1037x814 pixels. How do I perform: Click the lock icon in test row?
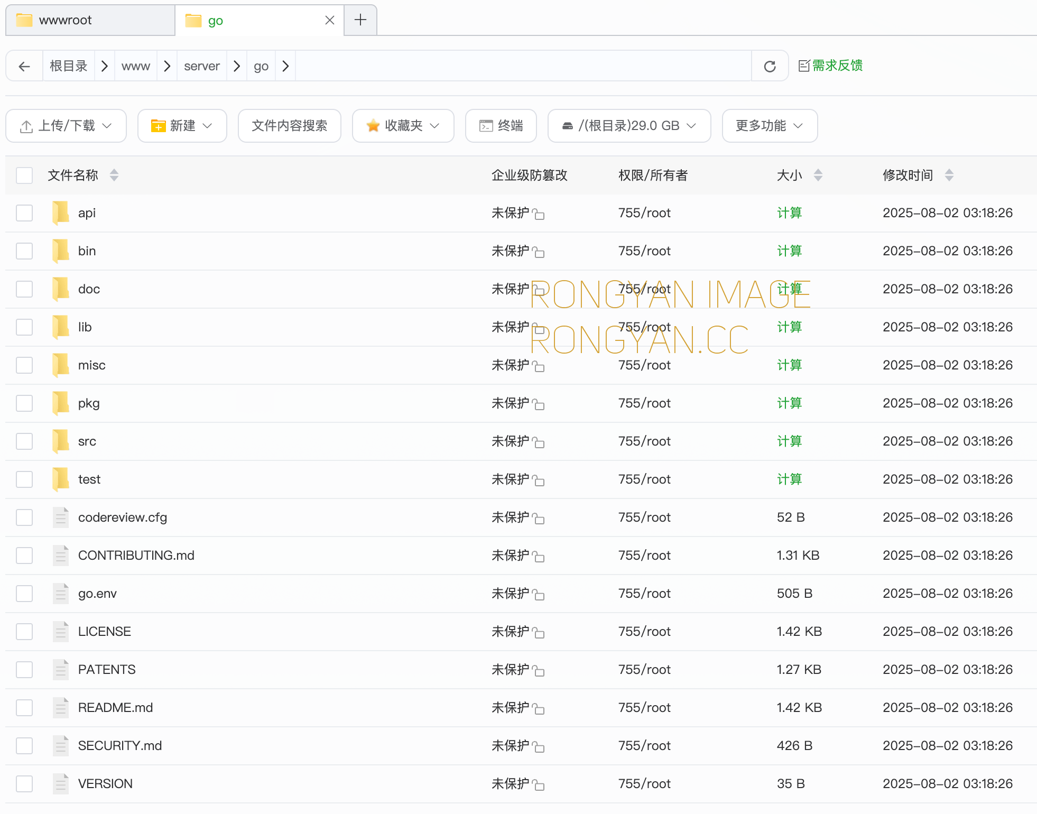coord(539,480)
